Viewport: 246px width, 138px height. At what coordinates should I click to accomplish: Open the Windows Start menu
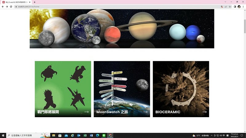pyautogui.click(x=3, y=135)
